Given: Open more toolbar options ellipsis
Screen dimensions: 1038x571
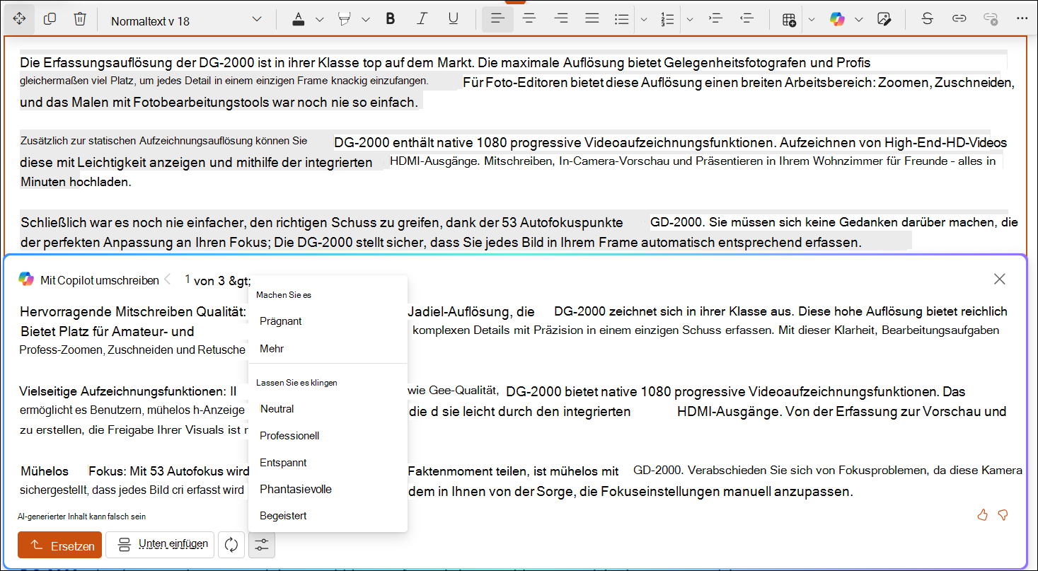Looking at the screenshot, I should click(x=1022, y=19).
